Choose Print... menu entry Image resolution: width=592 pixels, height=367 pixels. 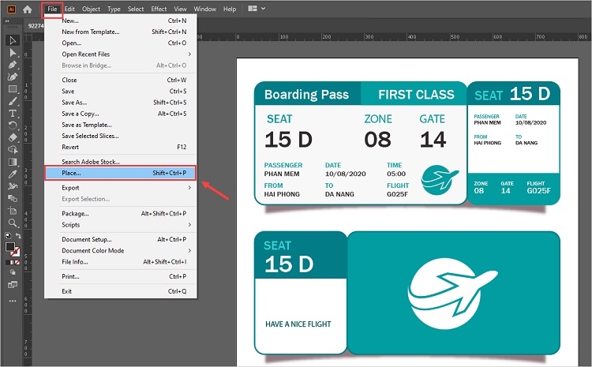pyautogui.click(x=121, y=276)
